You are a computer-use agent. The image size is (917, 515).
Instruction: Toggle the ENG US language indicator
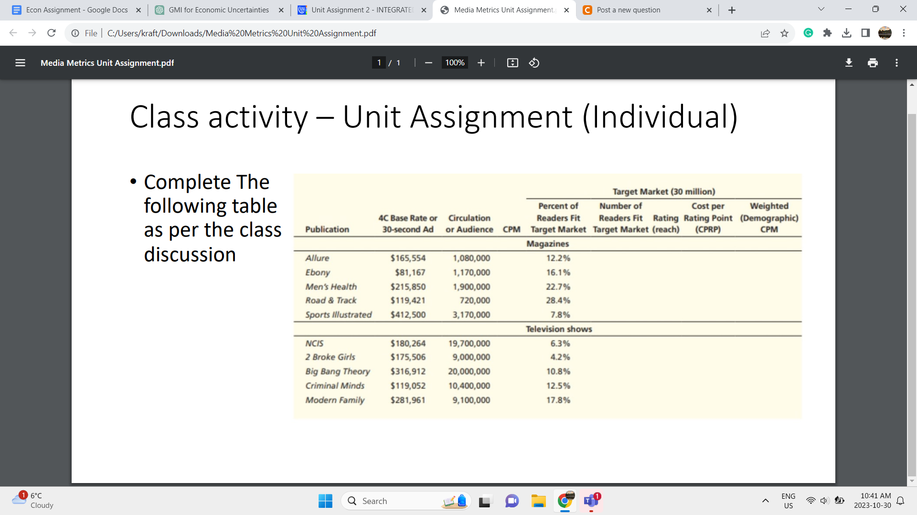click(788, 500)
